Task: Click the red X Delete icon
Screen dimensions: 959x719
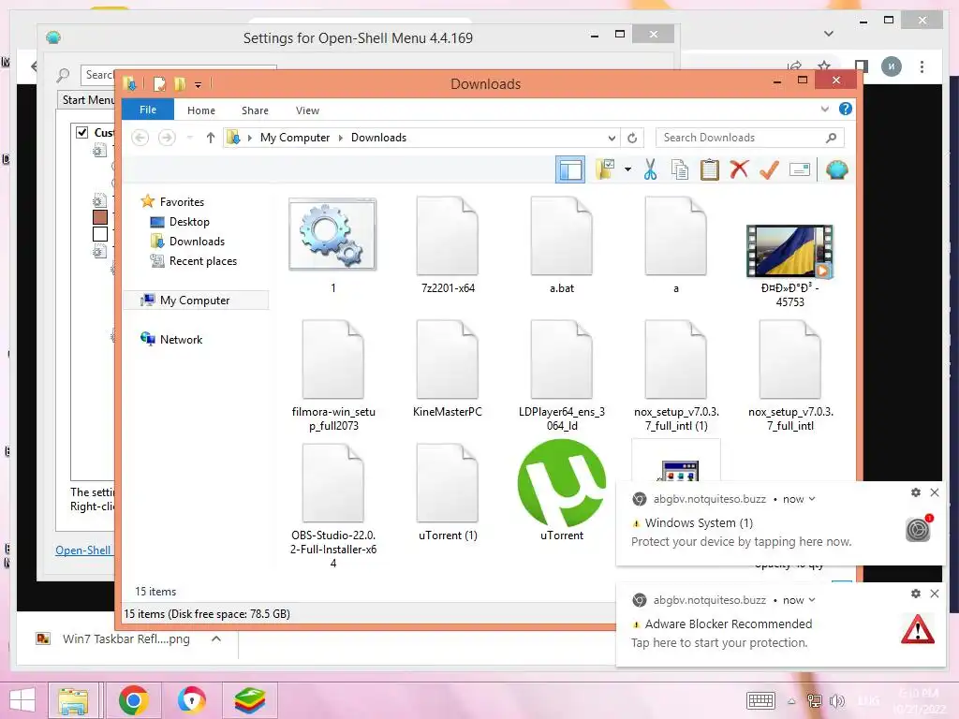Action: (x=739, y=169)
